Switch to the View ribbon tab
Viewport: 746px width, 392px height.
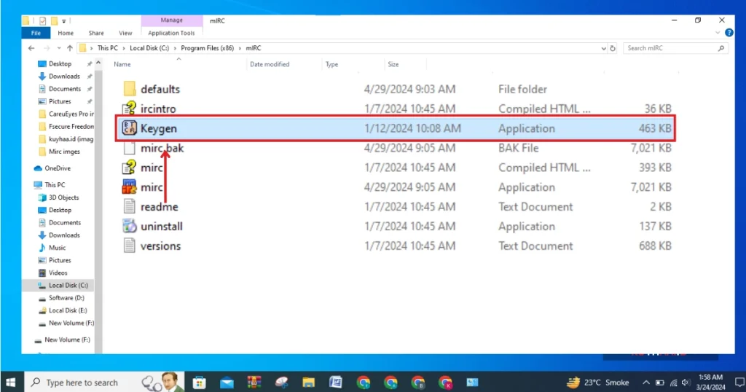(125, 33)
